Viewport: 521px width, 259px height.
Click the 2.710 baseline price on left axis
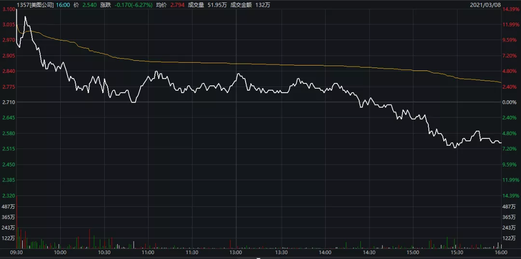[8, 102]
